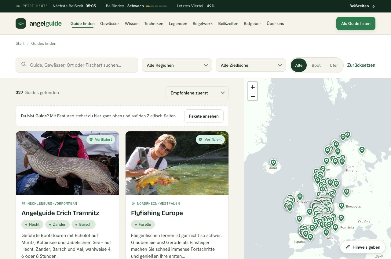Screen dimensions: 391x259
Task: Click the search magnifier icon
Action: coord(24,64)
